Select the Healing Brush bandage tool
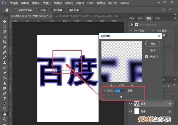This screenshot has height=125, width=178. 4,52
